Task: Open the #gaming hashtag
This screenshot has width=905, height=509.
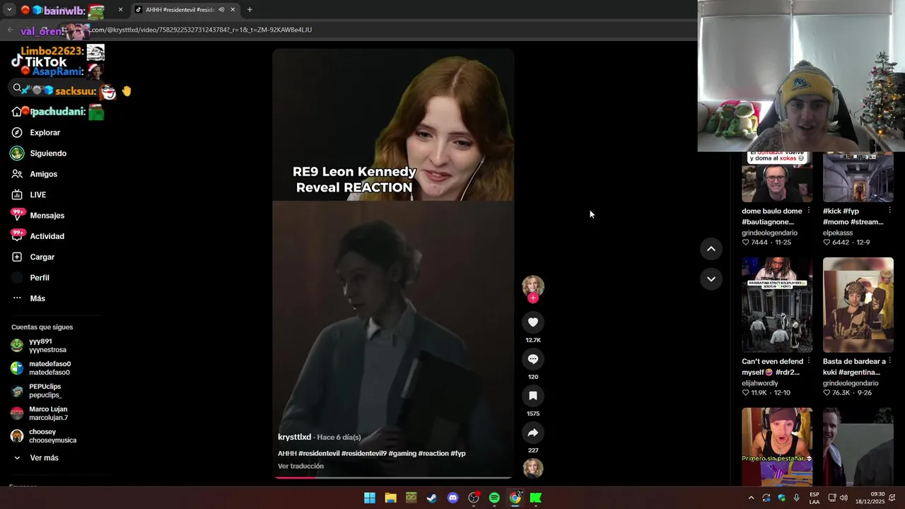Action: [x=402, y=453]
